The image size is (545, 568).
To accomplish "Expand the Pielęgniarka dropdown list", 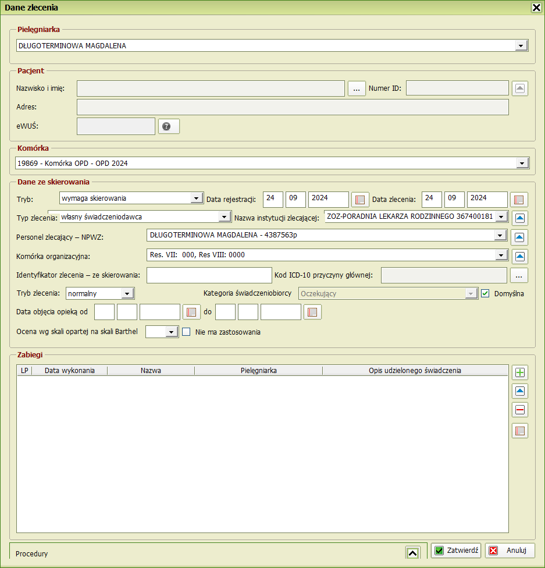I will [x=521, y=46].
